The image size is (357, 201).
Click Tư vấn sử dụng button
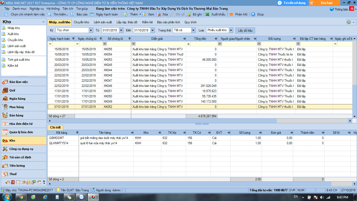pyautogui.click(x=292, y=3)
